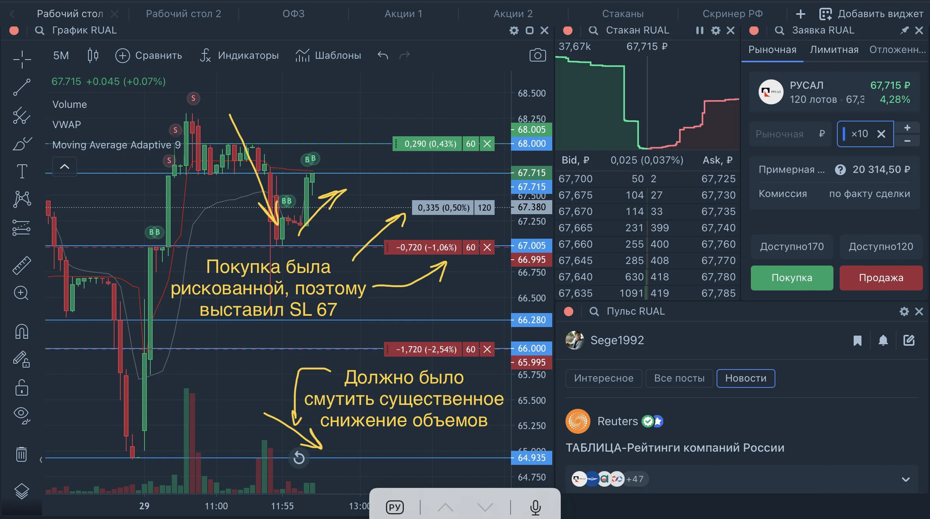Open bookmarks in Пульс widget
Screen dimensions: 930x519
click(857, 341)
